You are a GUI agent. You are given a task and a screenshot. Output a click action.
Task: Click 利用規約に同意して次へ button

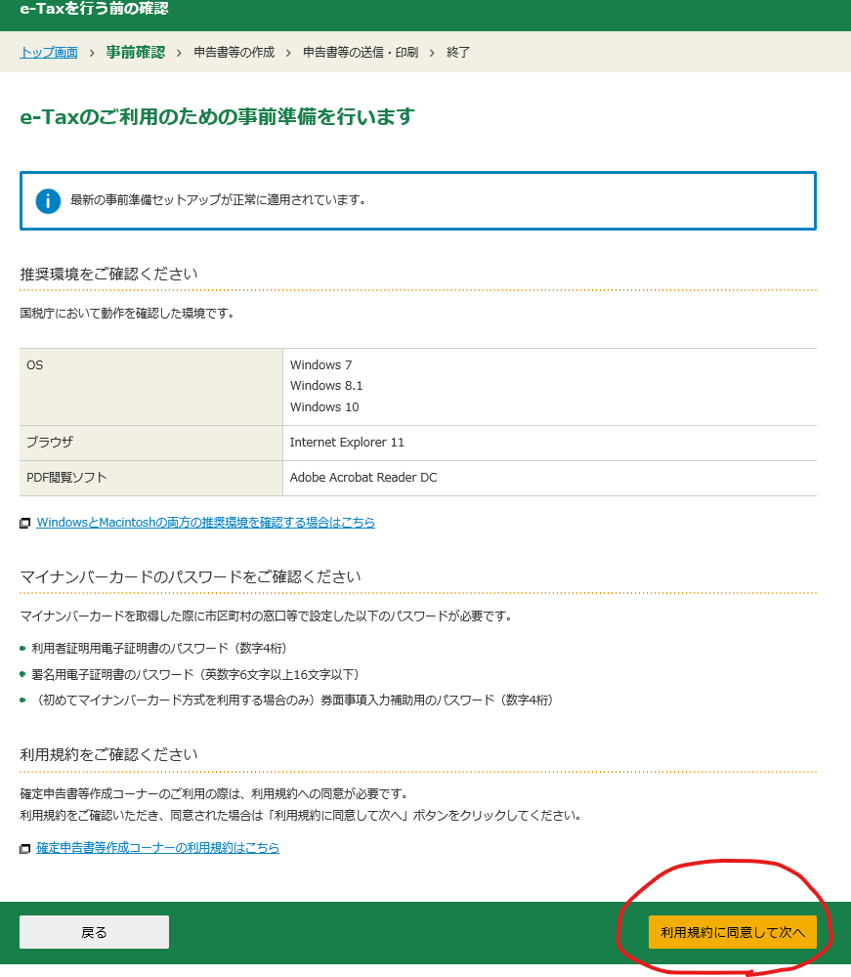pyautogui.click(x=733, y=932)
